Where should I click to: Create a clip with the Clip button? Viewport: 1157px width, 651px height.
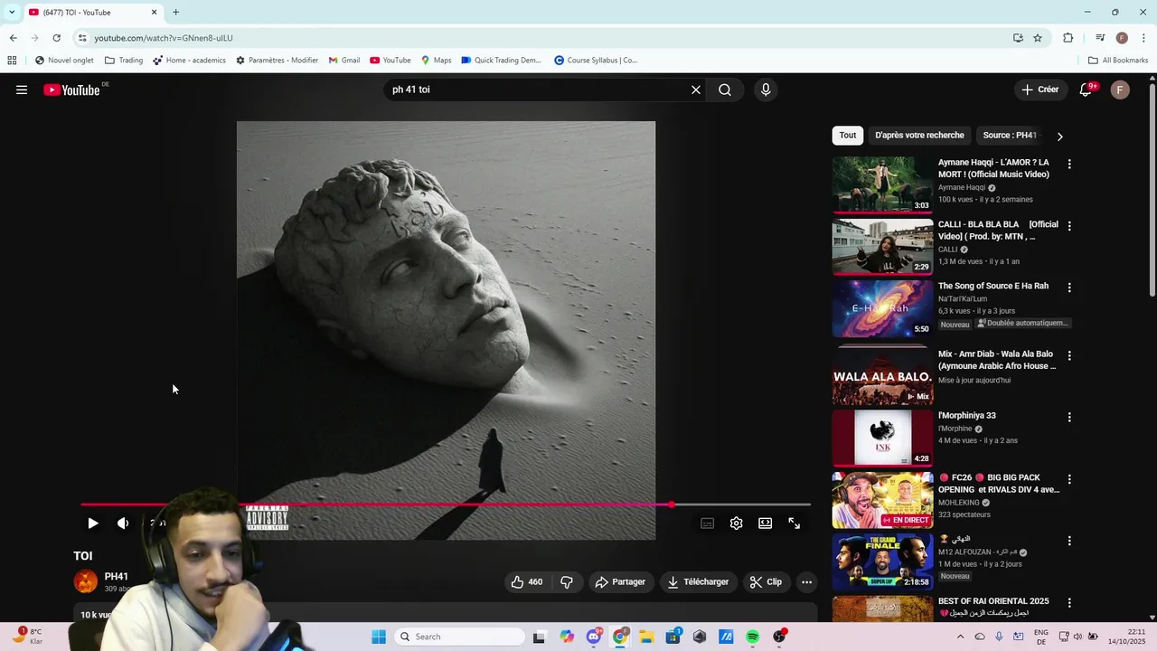766,581
